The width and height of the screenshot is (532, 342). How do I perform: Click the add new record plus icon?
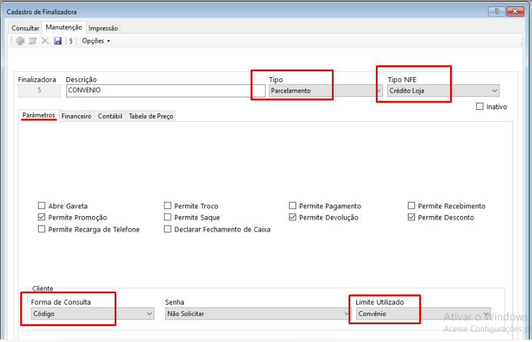[x=20, y=41]
